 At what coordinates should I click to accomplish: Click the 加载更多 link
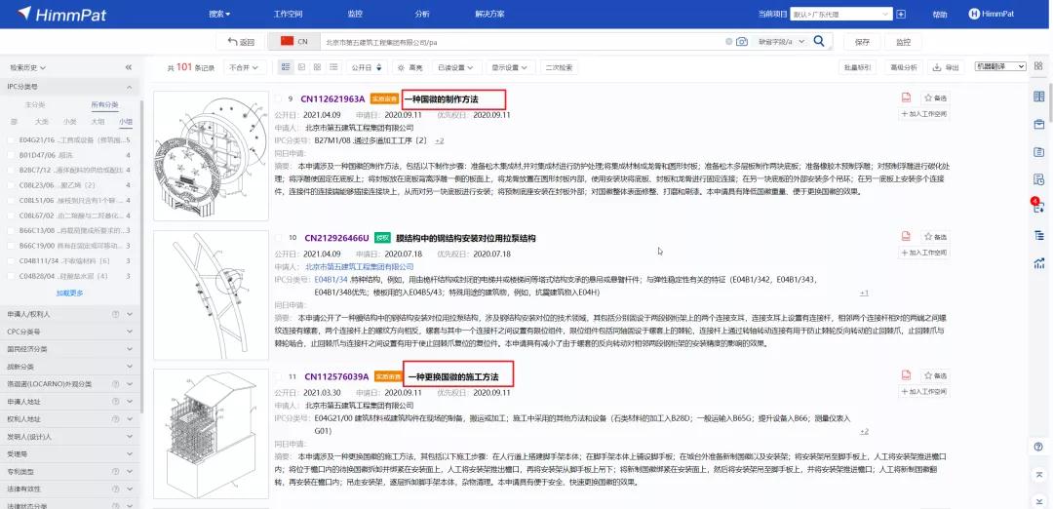point(70,293)
